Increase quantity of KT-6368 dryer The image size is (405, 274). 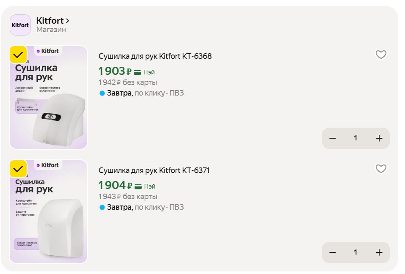379,138
